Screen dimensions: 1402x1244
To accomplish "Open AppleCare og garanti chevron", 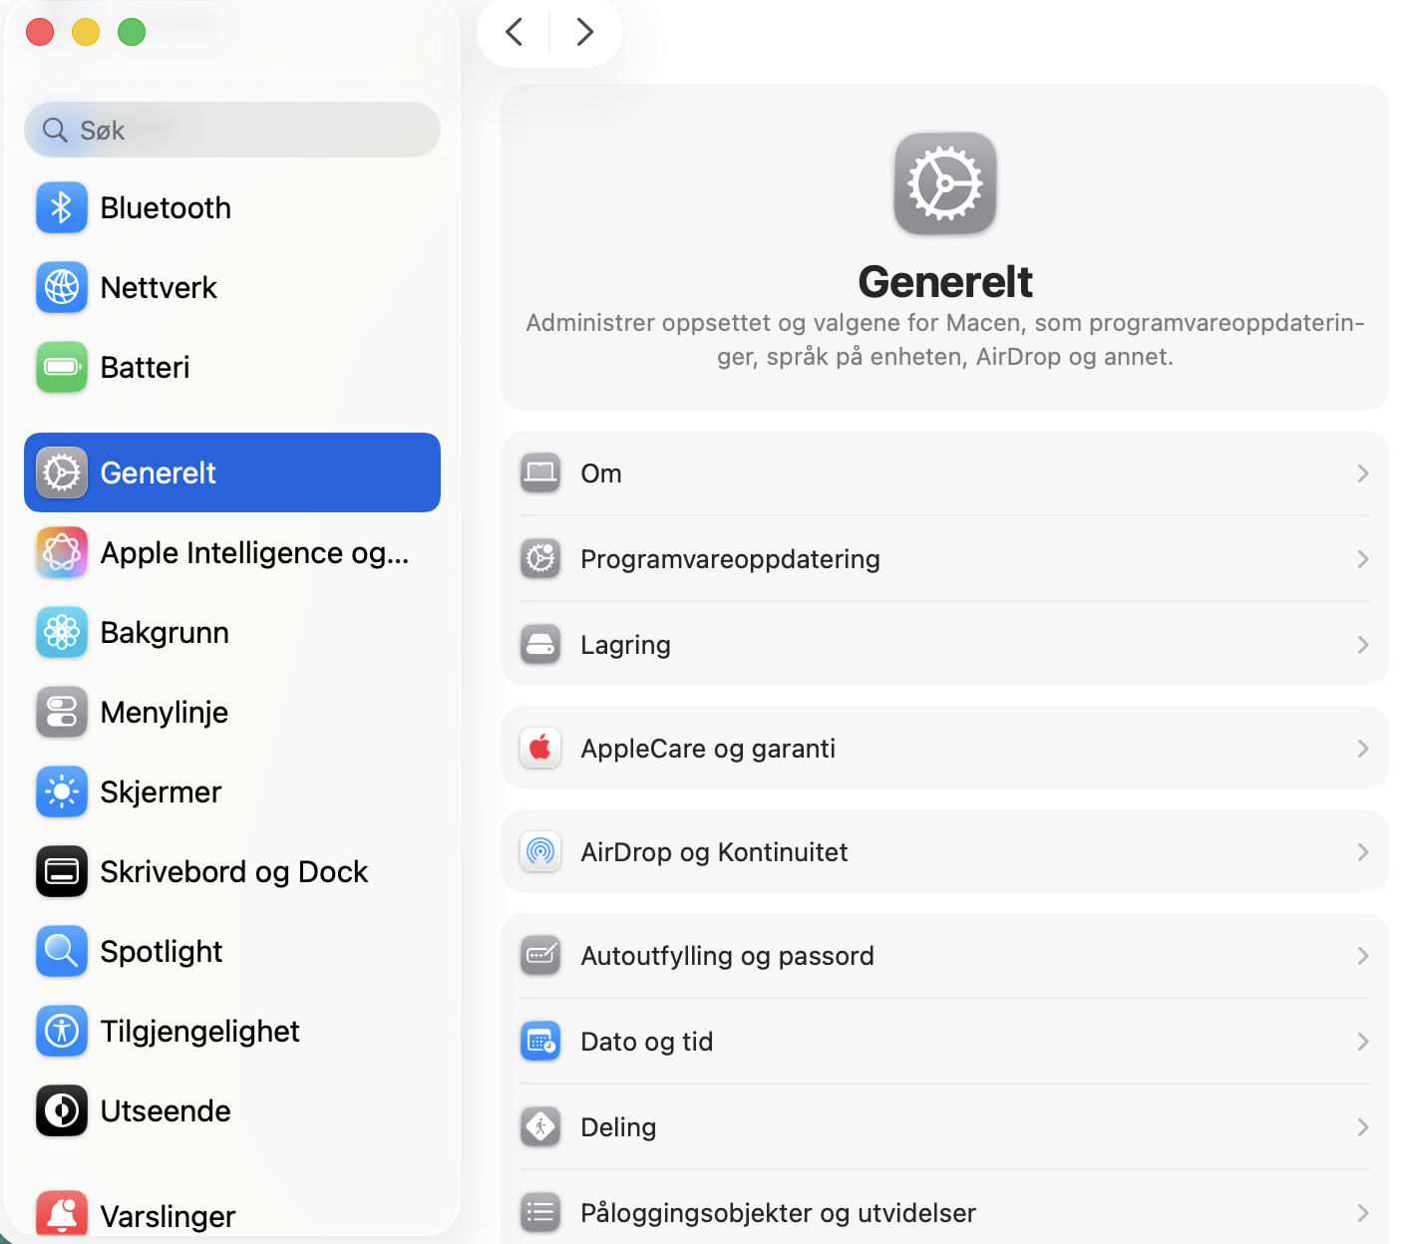I will pyautogui.click(x=1363, y=749).
